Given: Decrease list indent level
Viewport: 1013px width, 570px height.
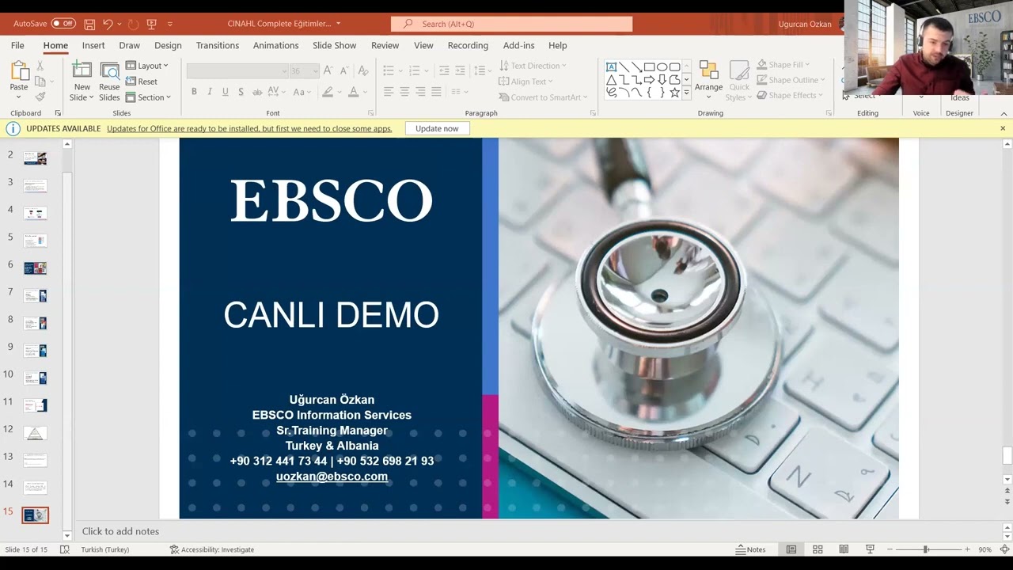Looking at the screenshot, I should tap(444, 70).
